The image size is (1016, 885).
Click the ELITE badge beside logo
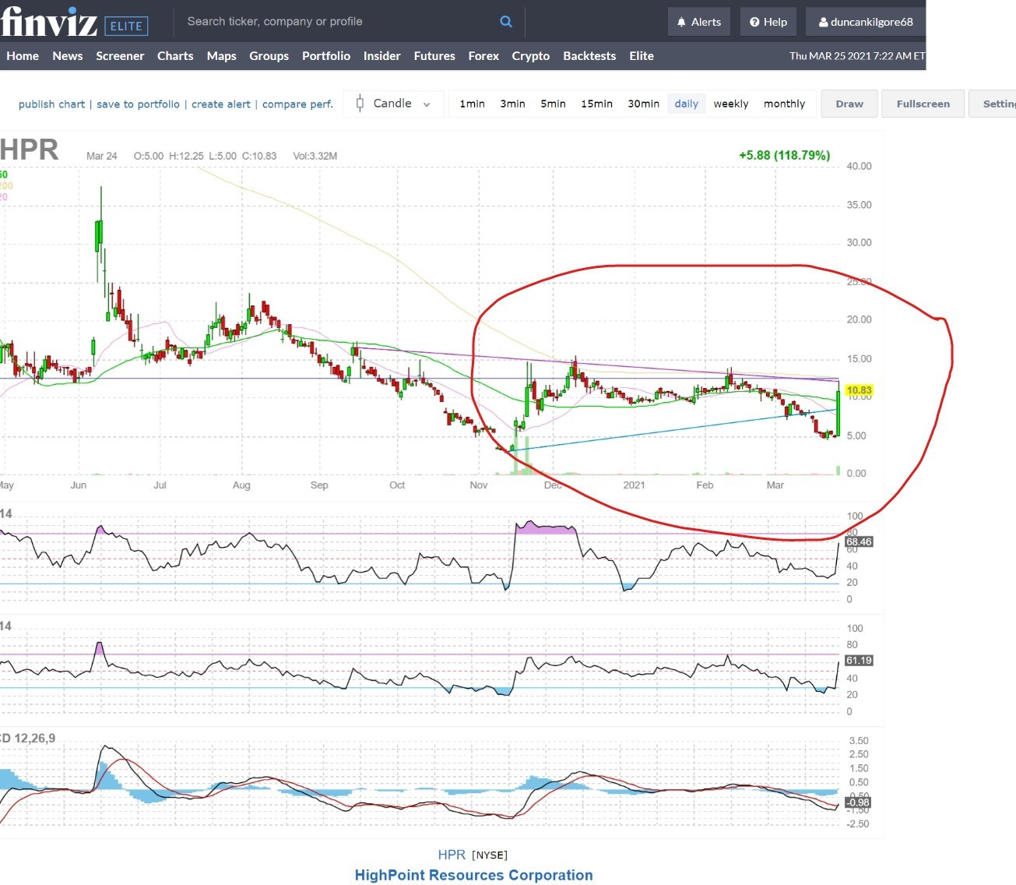pyautogui.click(x=126, y=26)
